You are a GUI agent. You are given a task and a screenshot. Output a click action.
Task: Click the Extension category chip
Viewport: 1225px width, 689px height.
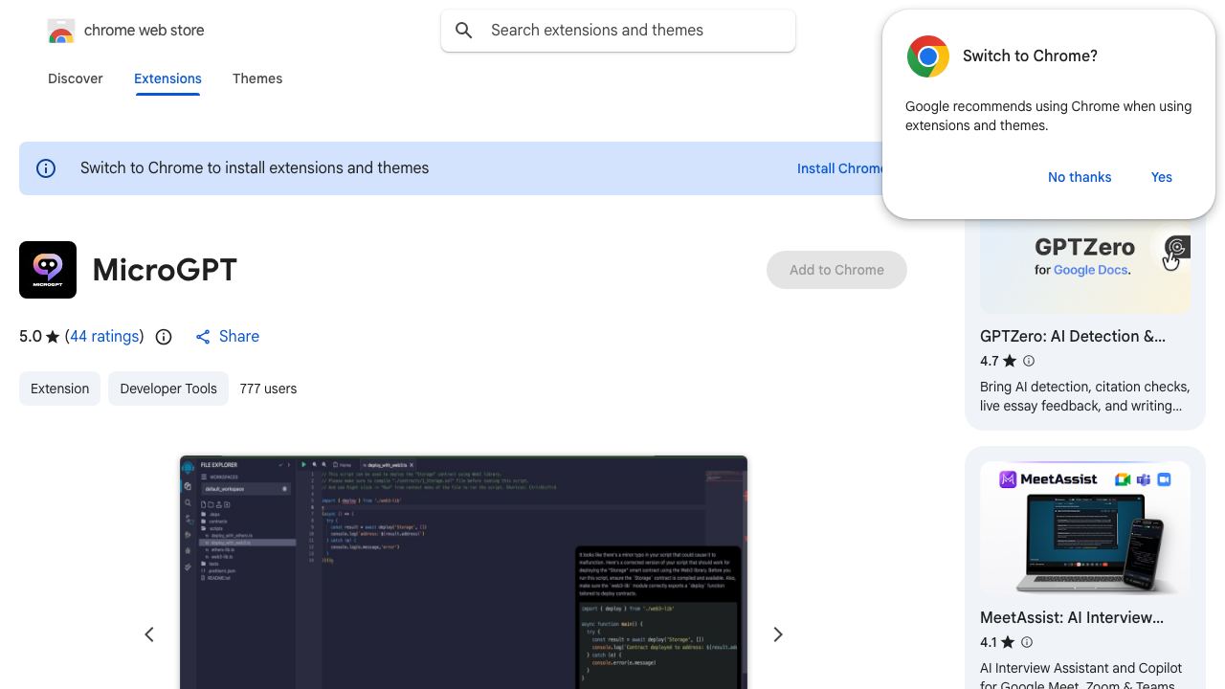(x=59, y=389)
